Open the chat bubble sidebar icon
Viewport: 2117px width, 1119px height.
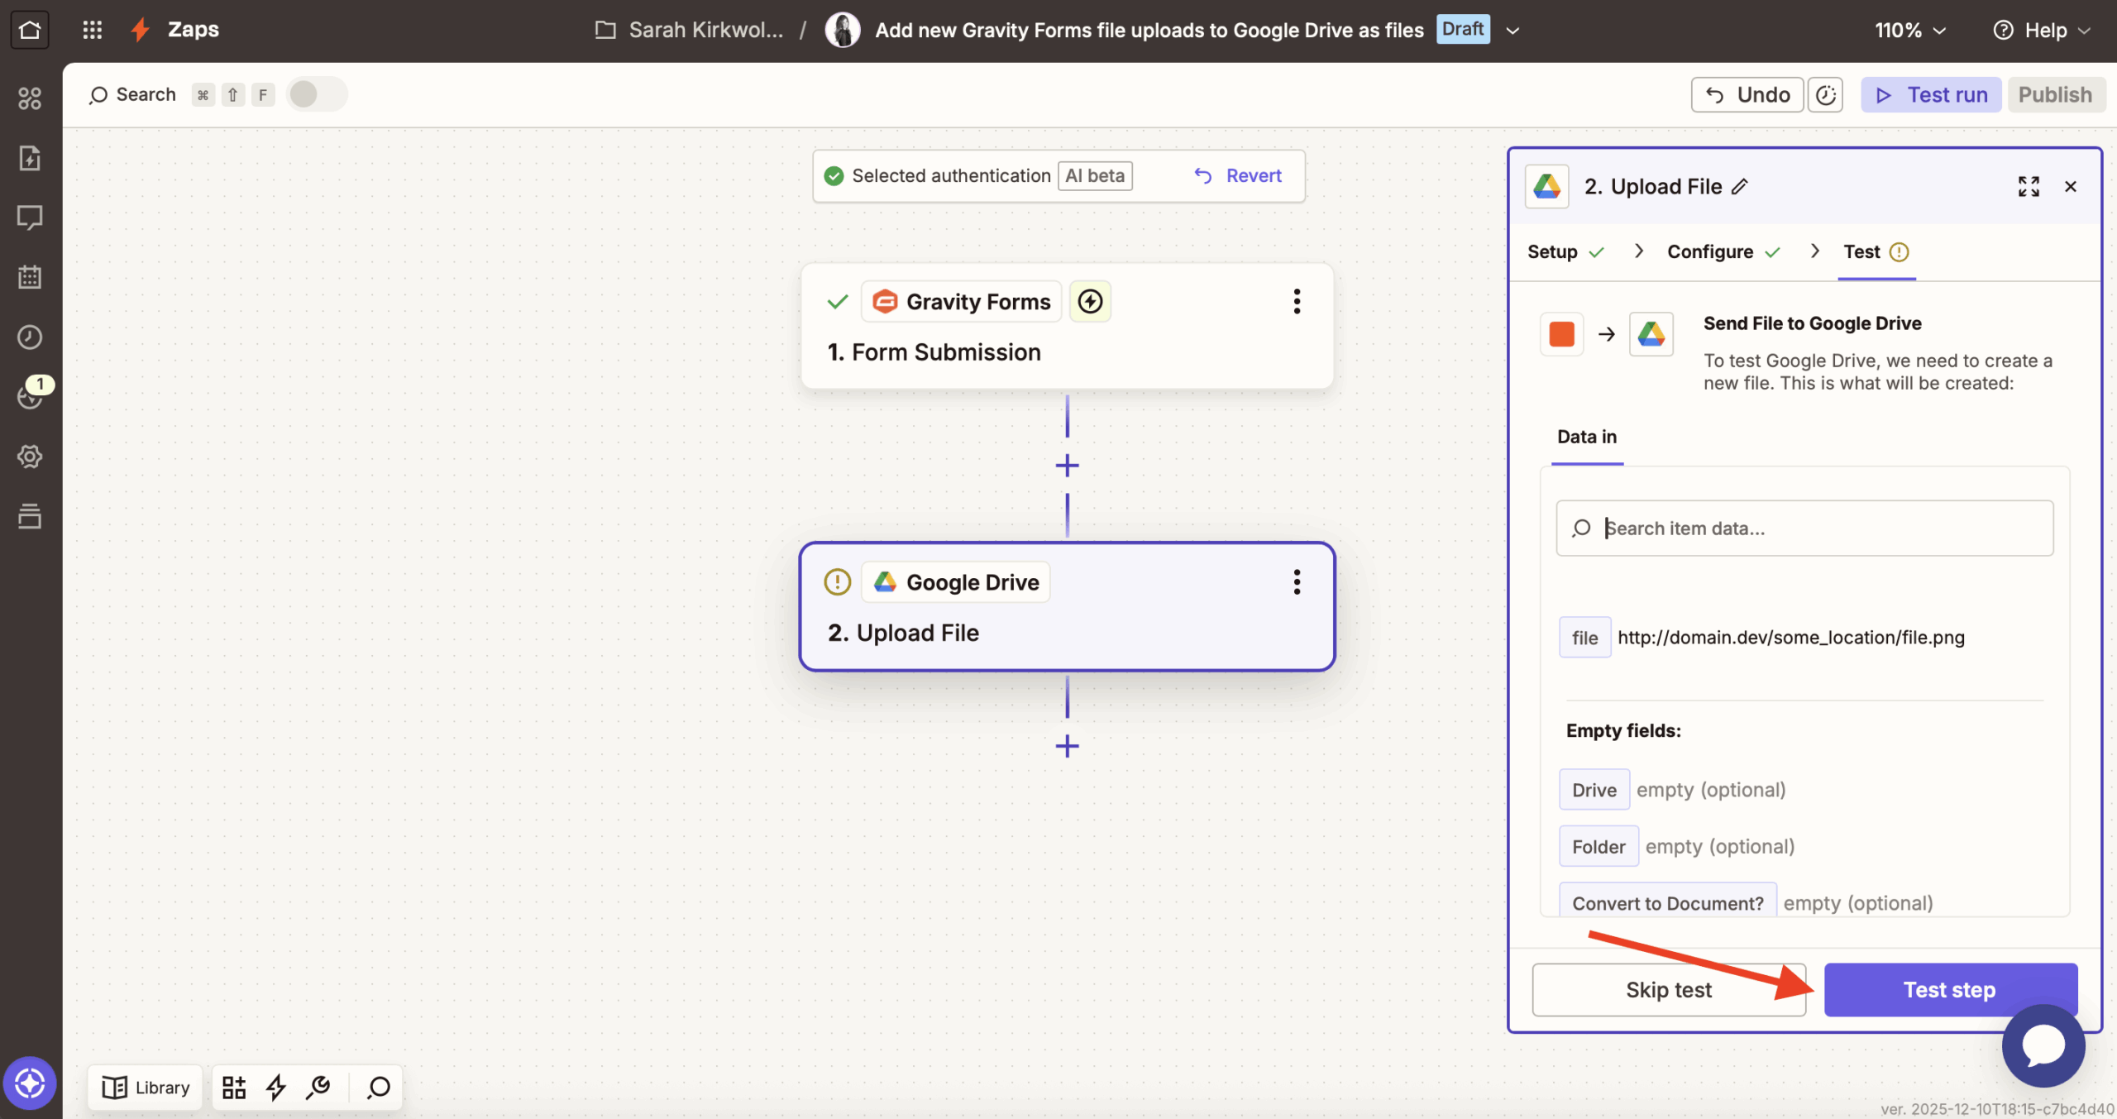[x=30, y=218]
